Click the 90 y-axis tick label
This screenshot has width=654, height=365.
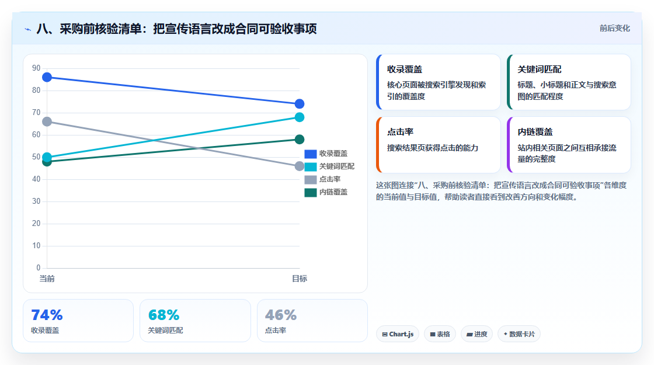(36, 68)
